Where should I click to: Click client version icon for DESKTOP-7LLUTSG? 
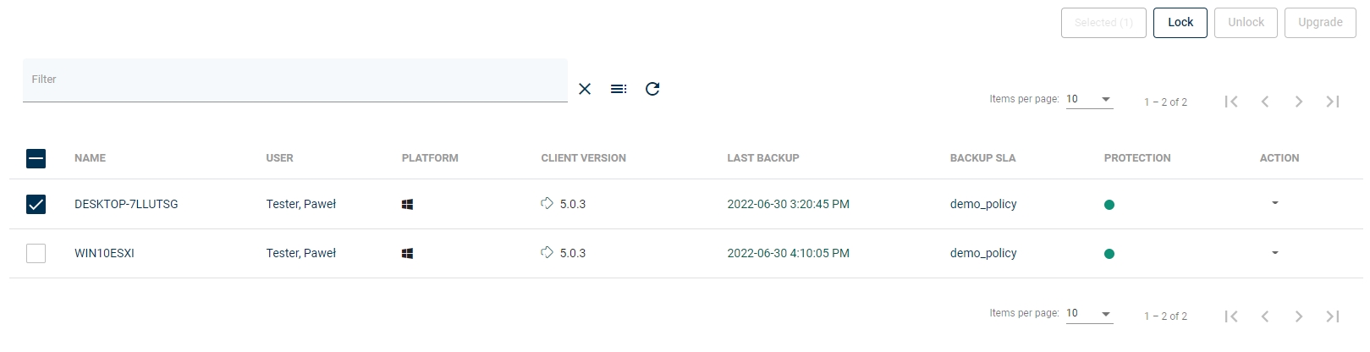pyautogui.click(x=547, y=203)
